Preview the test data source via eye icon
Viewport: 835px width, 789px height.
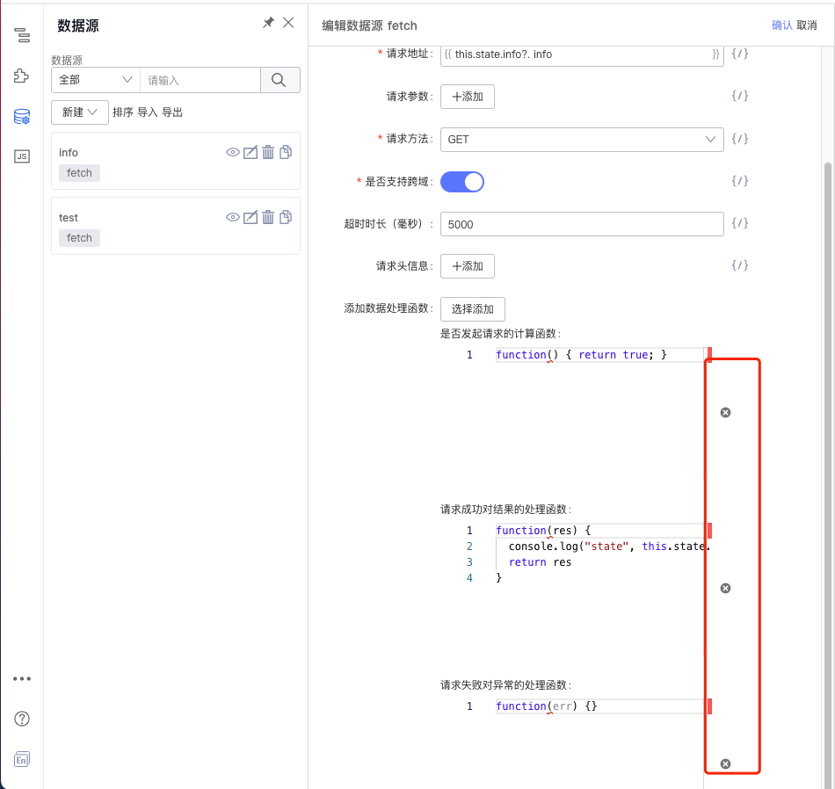pos(232,217)
